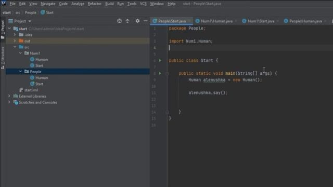The height and width of the screenshot is (187, 333).
Task: Click the 'alenushka' variable declaration
Action: 214,80
